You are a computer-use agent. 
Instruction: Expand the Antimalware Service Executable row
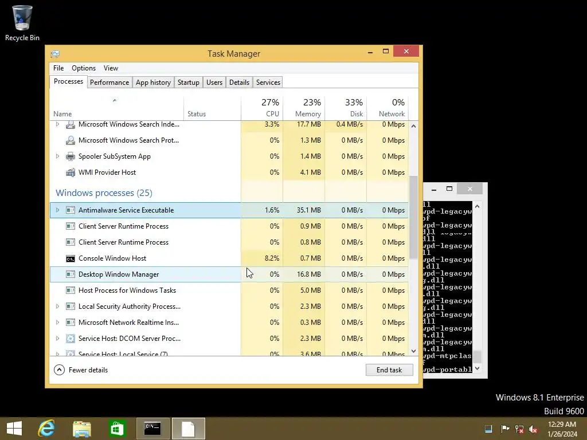pyautogui.click(x=57, y=210)
